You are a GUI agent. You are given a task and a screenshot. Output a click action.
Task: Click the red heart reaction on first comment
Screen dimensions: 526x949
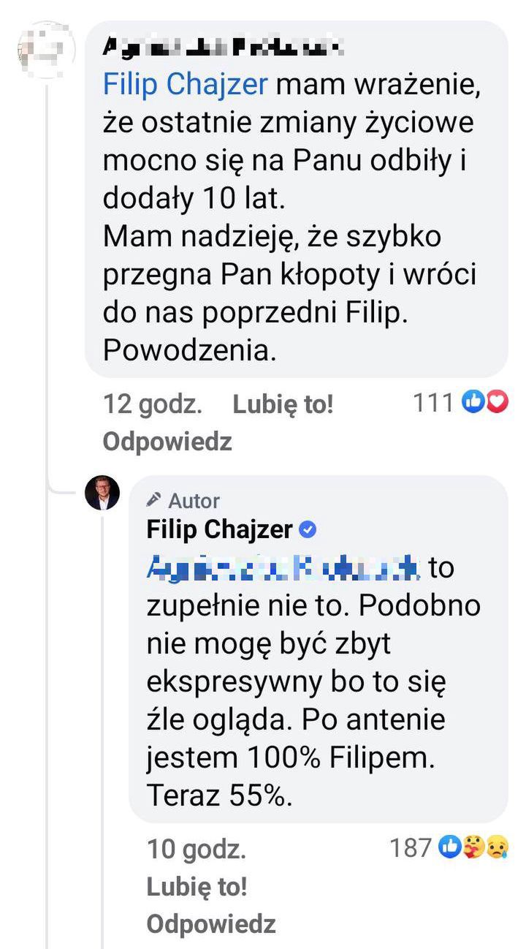tap(497, 402)
